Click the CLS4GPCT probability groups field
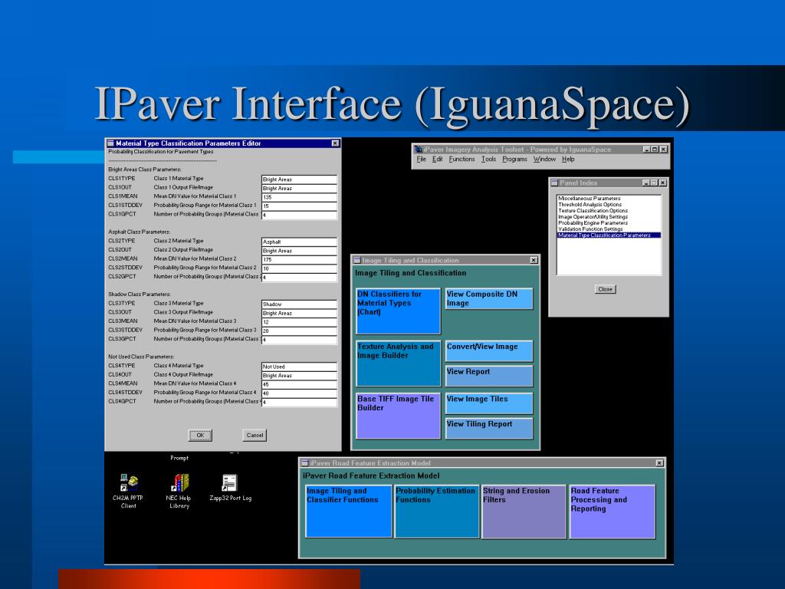Screen dimensions: 785x589 point(300,402)
